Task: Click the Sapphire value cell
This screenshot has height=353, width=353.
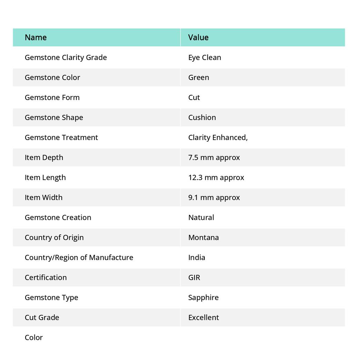Action: click(x=203, y=297)
